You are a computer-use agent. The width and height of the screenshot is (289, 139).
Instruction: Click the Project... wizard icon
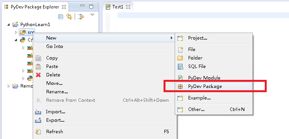pyautogui.click(x=180, y=38)
